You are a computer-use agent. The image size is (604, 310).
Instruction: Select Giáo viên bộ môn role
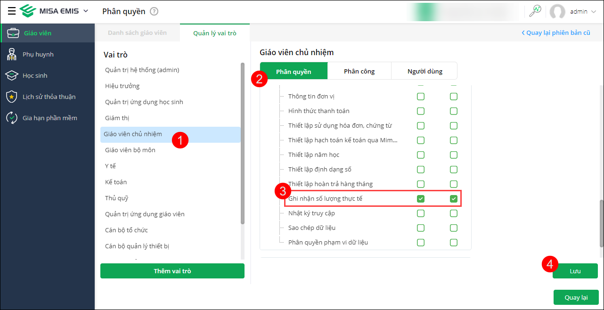[x=130, y=150]
